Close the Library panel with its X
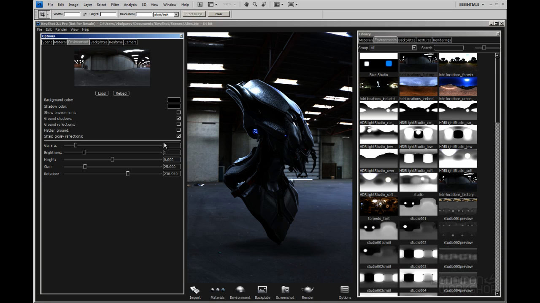 tap(498, 34)
